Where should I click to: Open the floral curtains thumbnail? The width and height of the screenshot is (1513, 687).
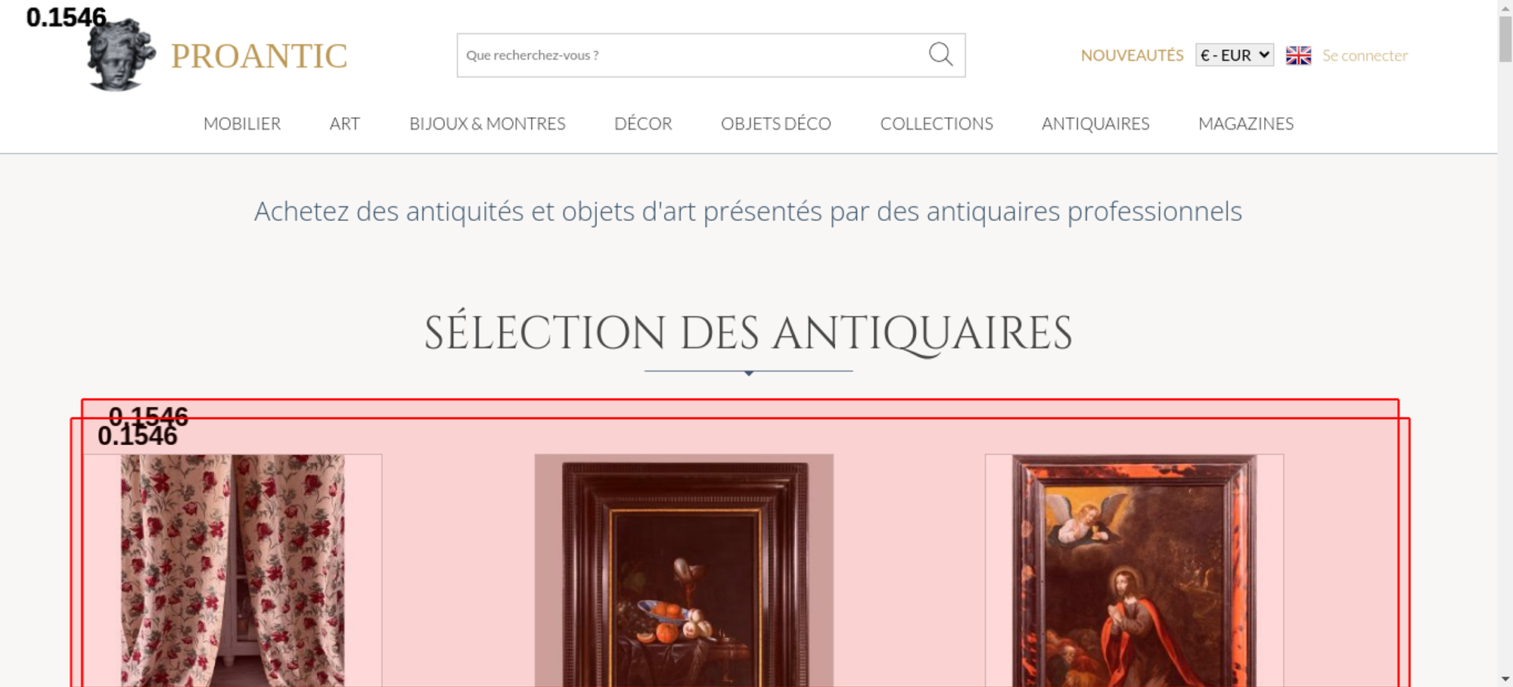click(232, 570)
